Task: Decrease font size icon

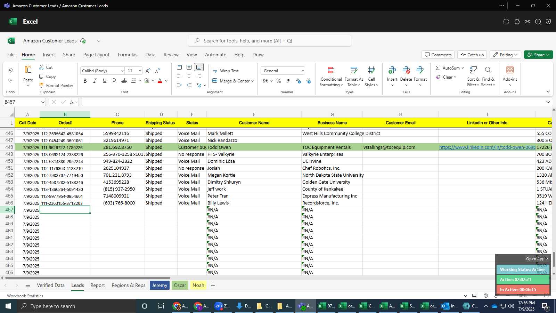Action: [x=158, y=71]
